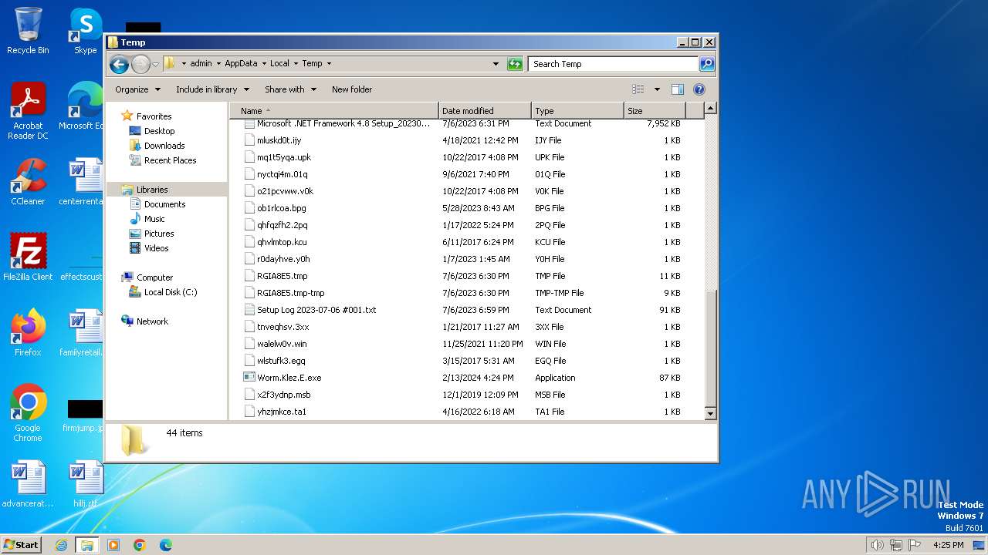This screenshot has width=988, height=555.
Task: Click the Google Chrome desktop icon
Action: click(x=28, y=413)
